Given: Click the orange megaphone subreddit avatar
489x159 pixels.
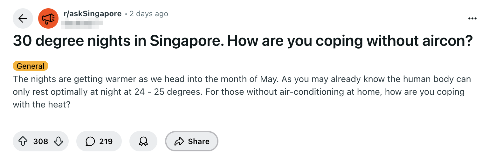Looking at the screenshot, I should pos(48,19).
